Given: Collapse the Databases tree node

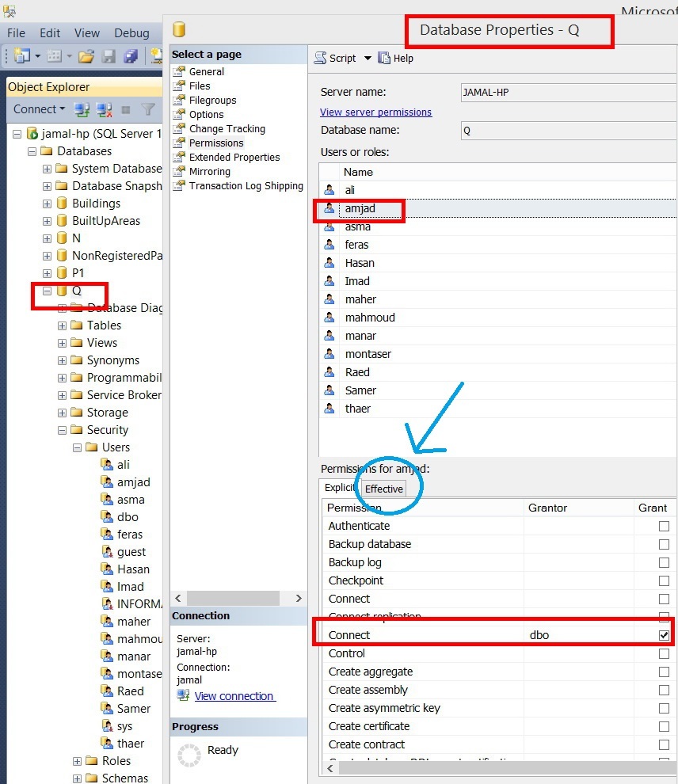Looking at the screenshot, I should click(x=32, y=151).
